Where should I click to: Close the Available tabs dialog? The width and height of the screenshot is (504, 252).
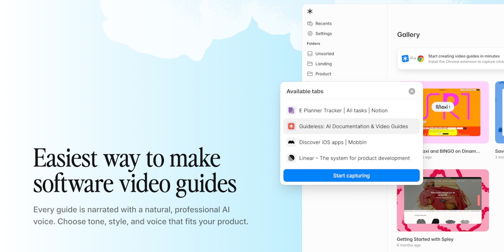pos(412,91)
